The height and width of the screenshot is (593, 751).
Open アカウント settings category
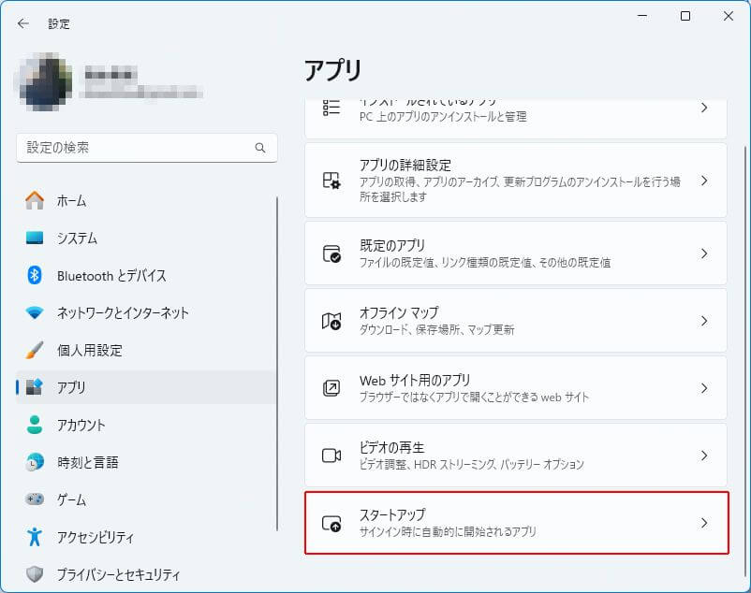pyautogui.click(x=81, y=425)
